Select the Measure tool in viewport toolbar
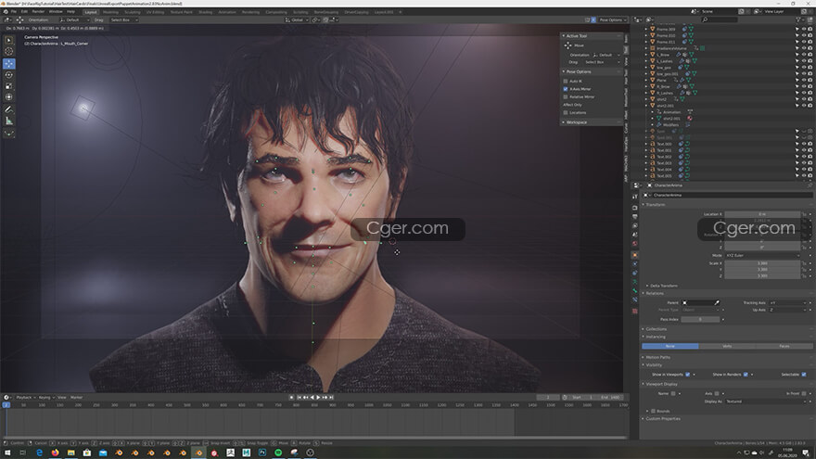816x459 pixels. 9,121
